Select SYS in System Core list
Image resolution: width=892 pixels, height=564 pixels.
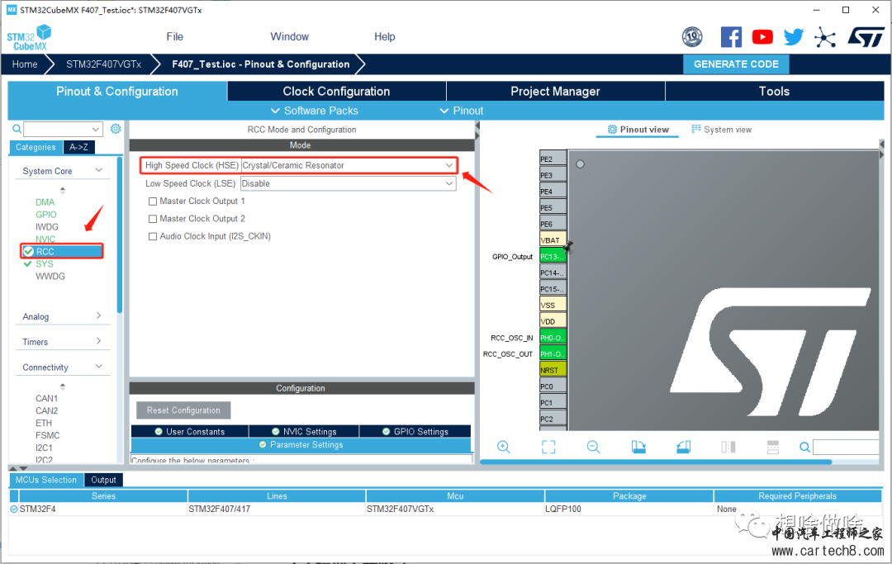45,263
